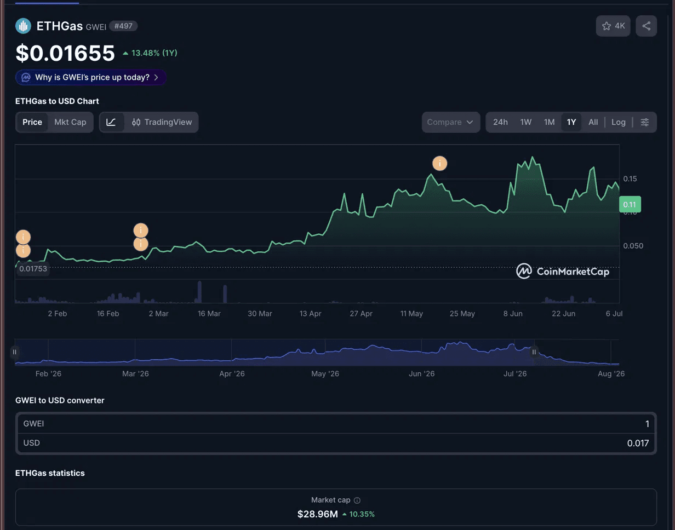Click the ETHGas coin logo icon
Screen dimensions: 675x530
coord(23,26)
